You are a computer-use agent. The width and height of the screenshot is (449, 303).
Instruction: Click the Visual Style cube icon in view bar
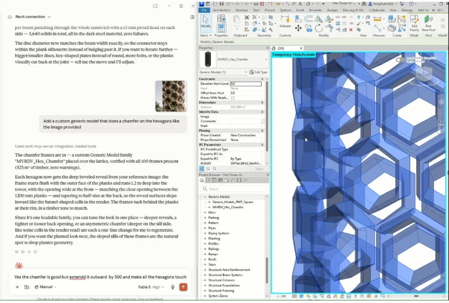(301, 296)
